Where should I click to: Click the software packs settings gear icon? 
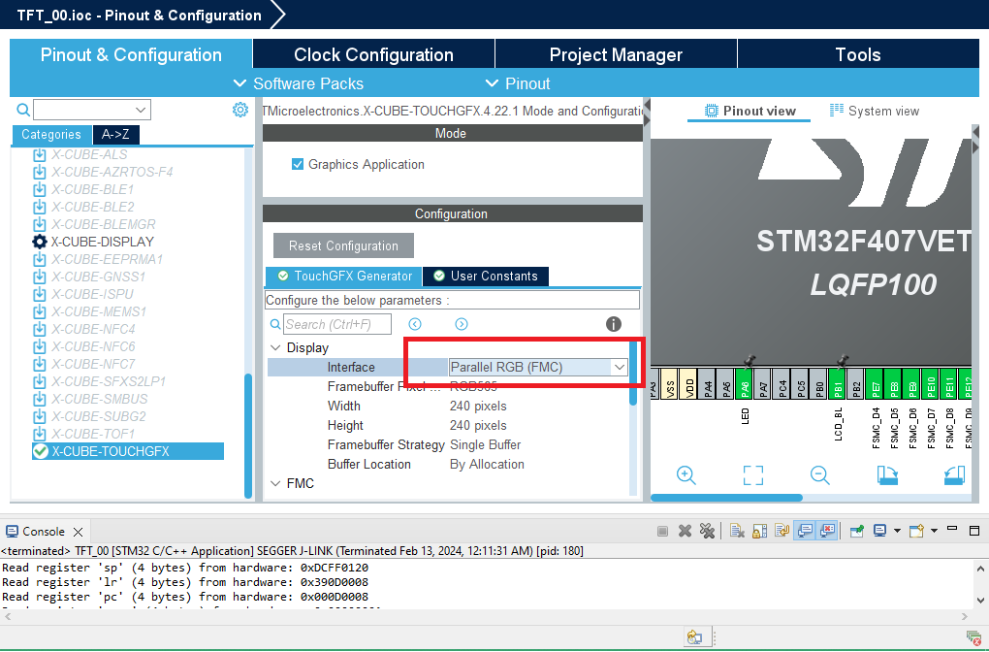239,110
